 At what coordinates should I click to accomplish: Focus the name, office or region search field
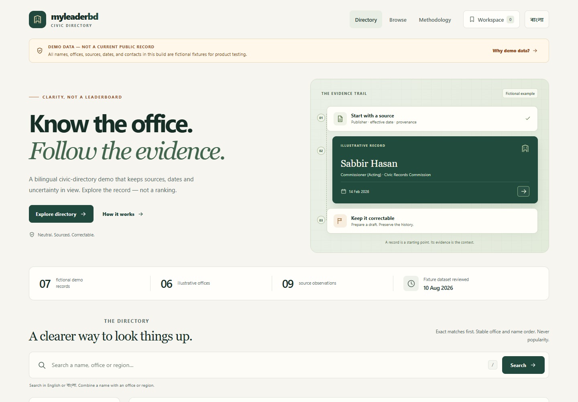pos(267,365)
